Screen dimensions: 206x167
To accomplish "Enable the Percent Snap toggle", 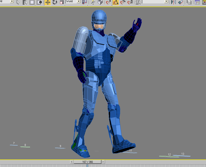I will pyautogui.click(x=123, y=2).
